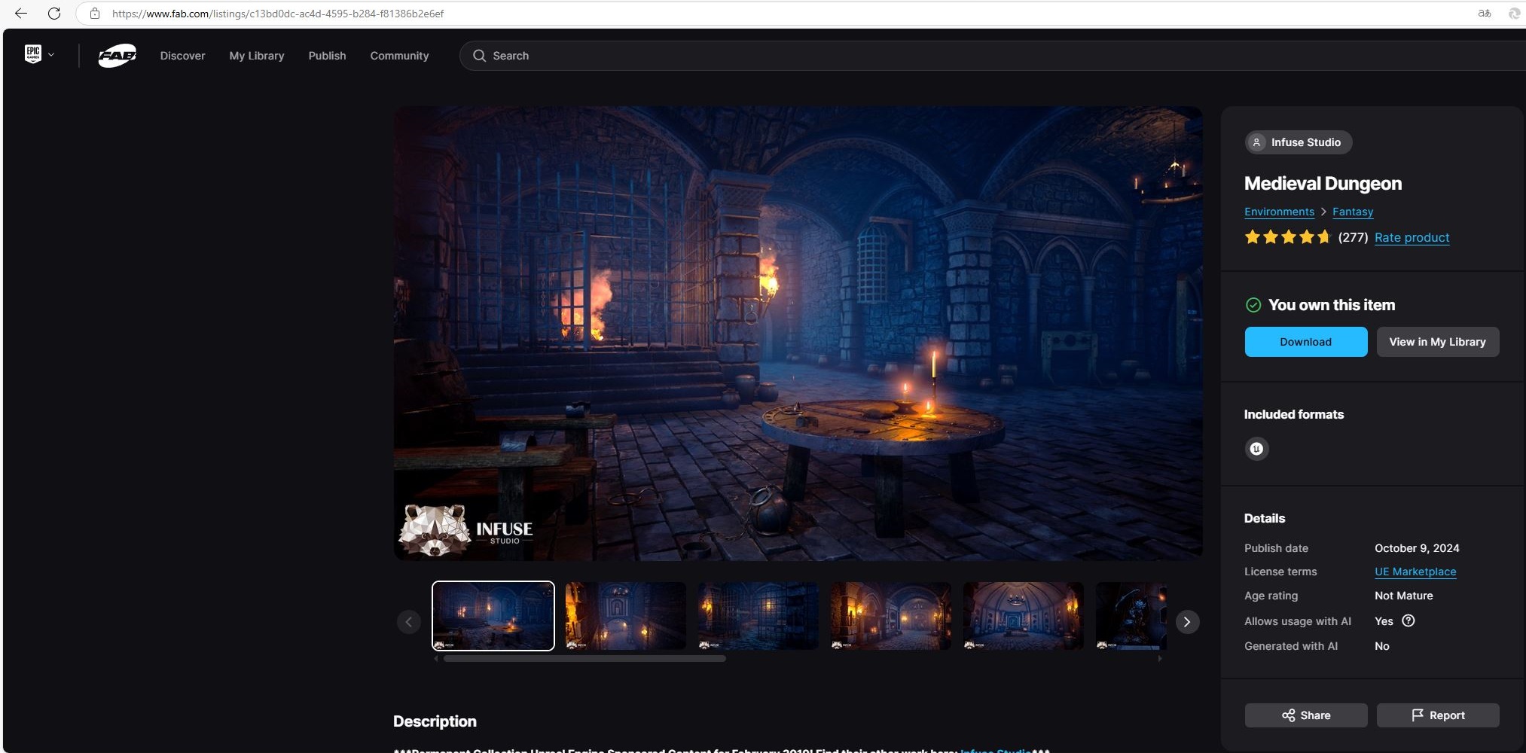Click the search magnifier icon
This screenshot has width=1526, height=753.
[479, 56]
